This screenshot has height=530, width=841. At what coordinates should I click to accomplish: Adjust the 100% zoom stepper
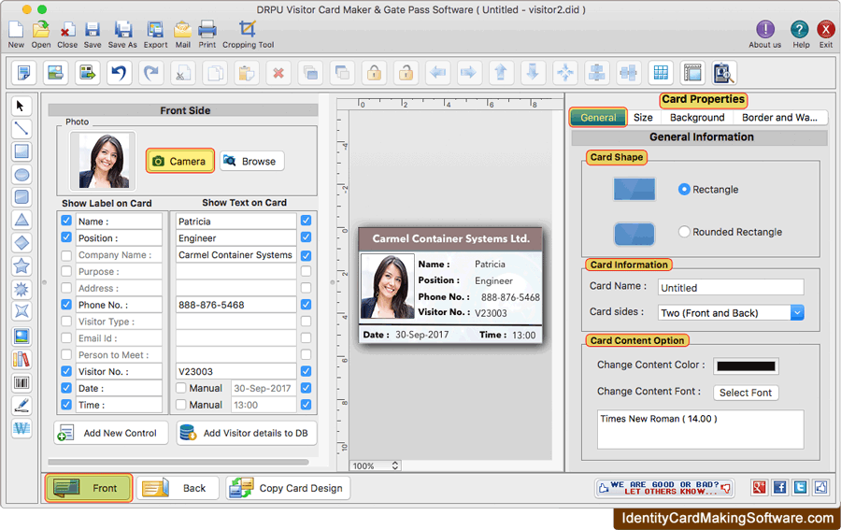pyautogui.click(x=395, y=466)
